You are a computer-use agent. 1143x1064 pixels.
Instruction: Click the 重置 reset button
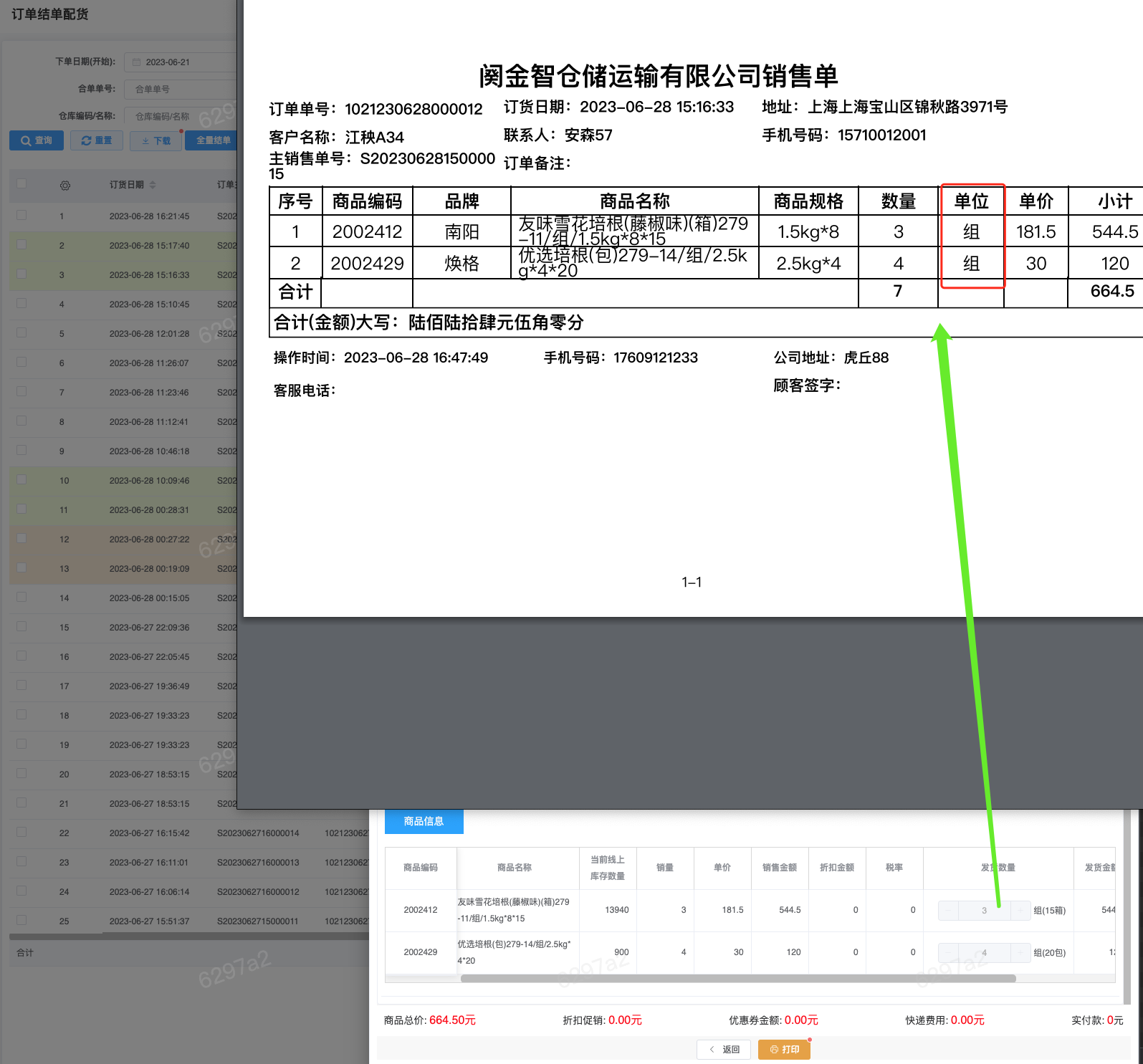coord(97,140)
